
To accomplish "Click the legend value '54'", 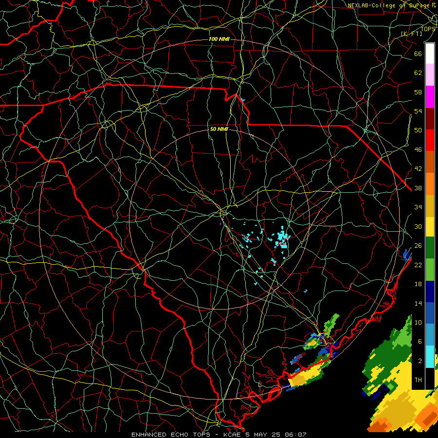I will coord(418,111).
